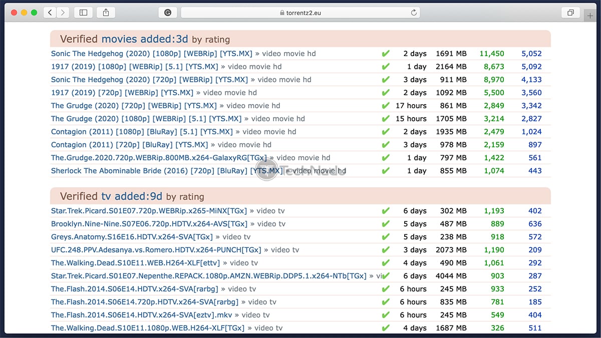Open The Grudge (2020) [720p] YTS torrent
601x338 pixels.
tap(134, 106)
